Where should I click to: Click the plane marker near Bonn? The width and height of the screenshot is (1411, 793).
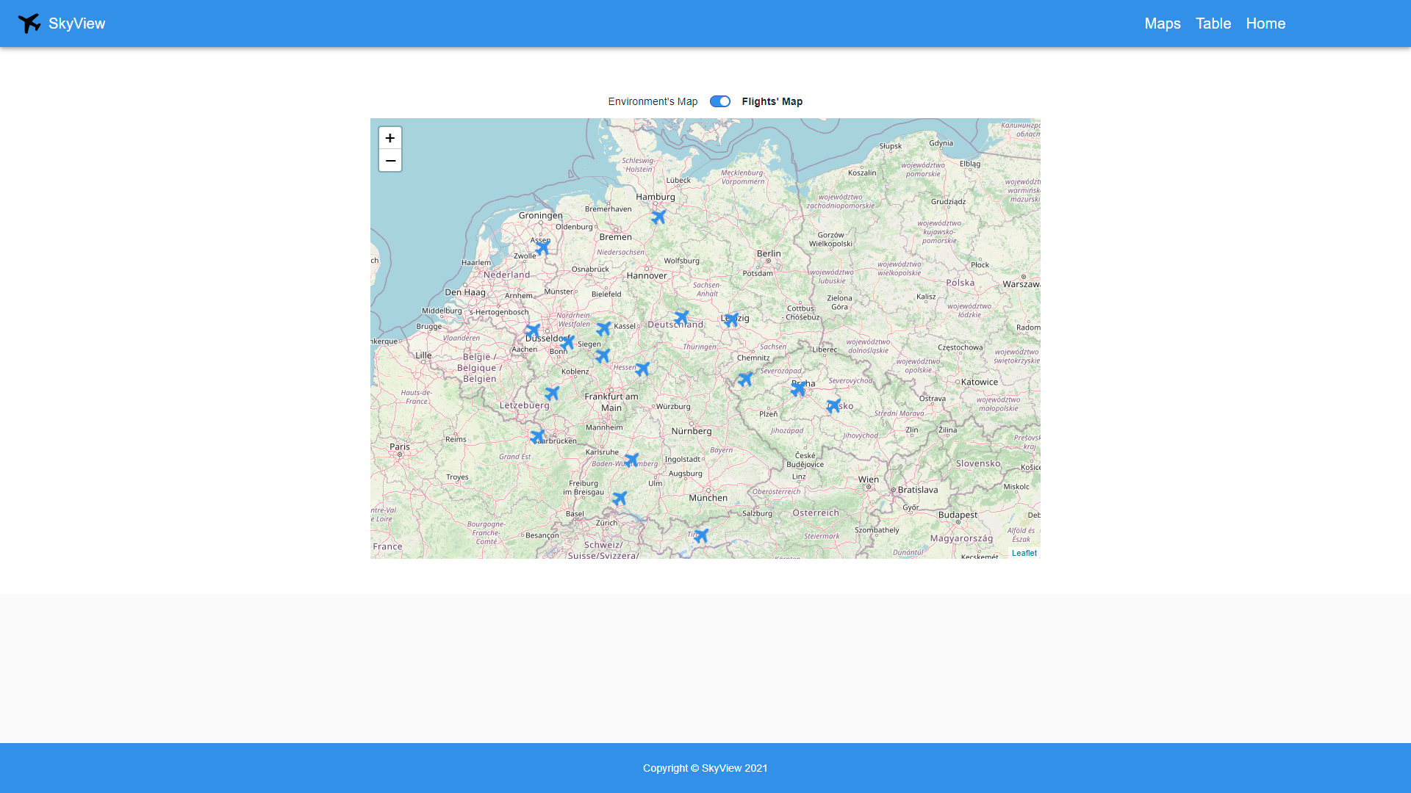(567, 343)
